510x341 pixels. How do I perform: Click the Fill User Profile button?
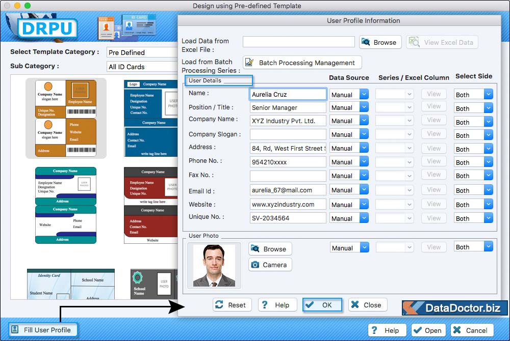pos(43,330)
